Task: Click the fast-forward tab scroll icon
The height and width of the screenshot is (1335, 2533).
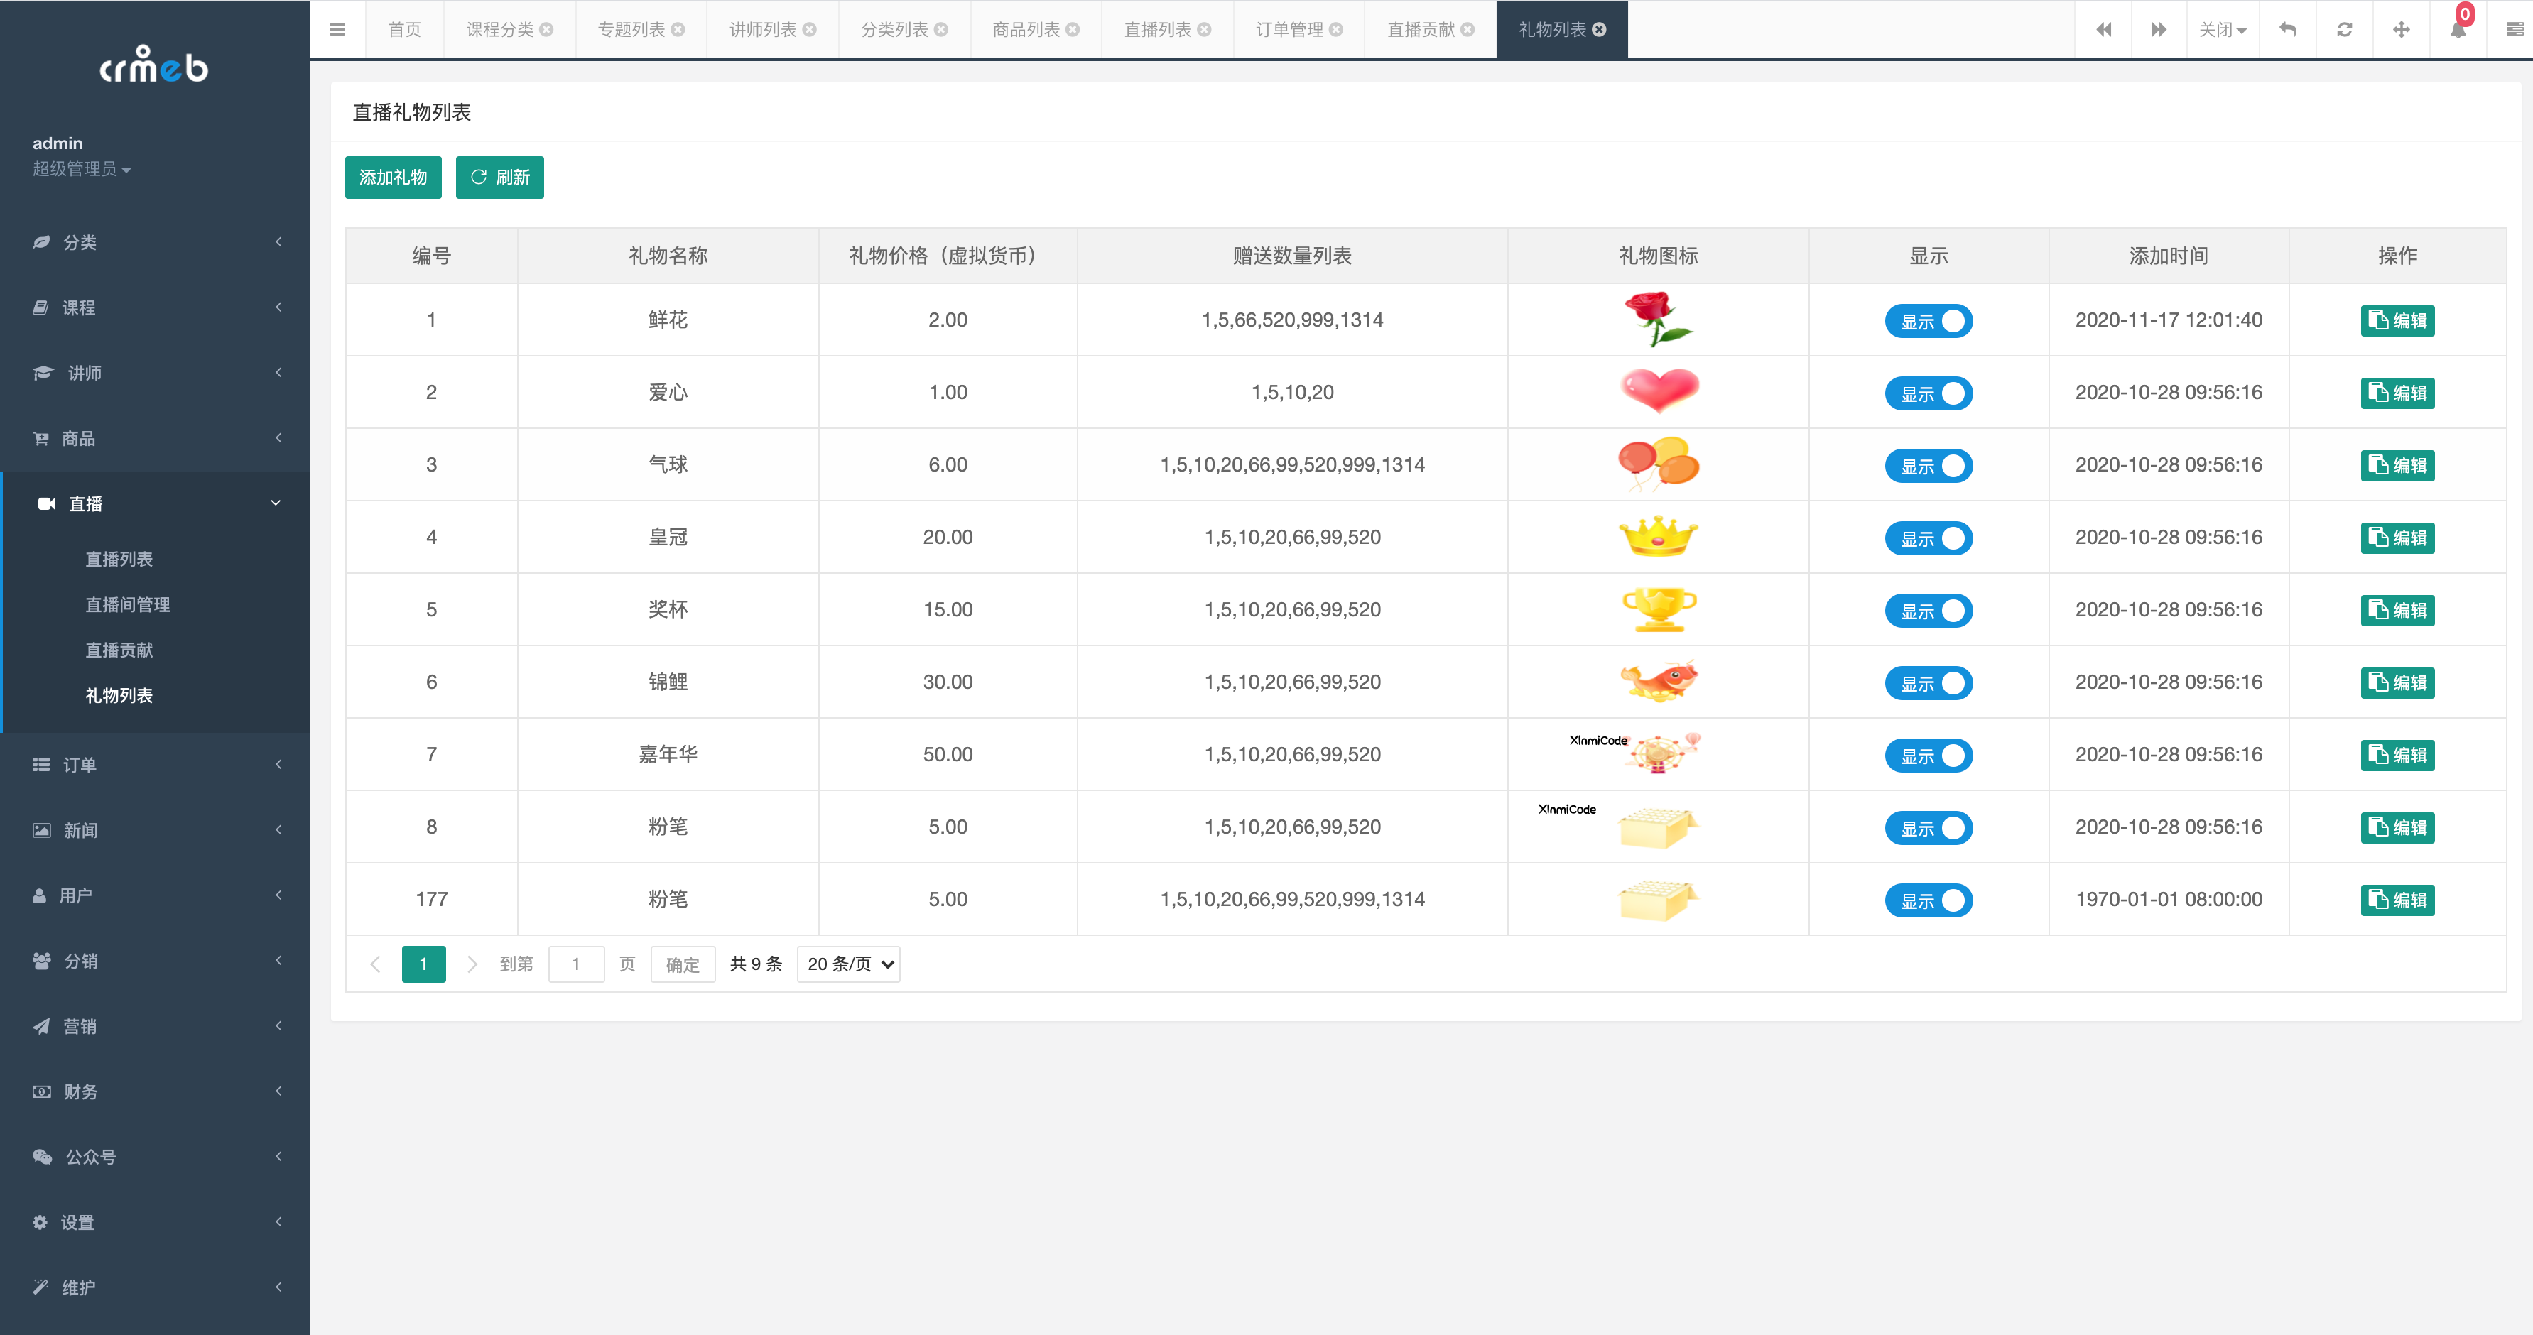Action: pyautogui.click(x=2159, y=30)
